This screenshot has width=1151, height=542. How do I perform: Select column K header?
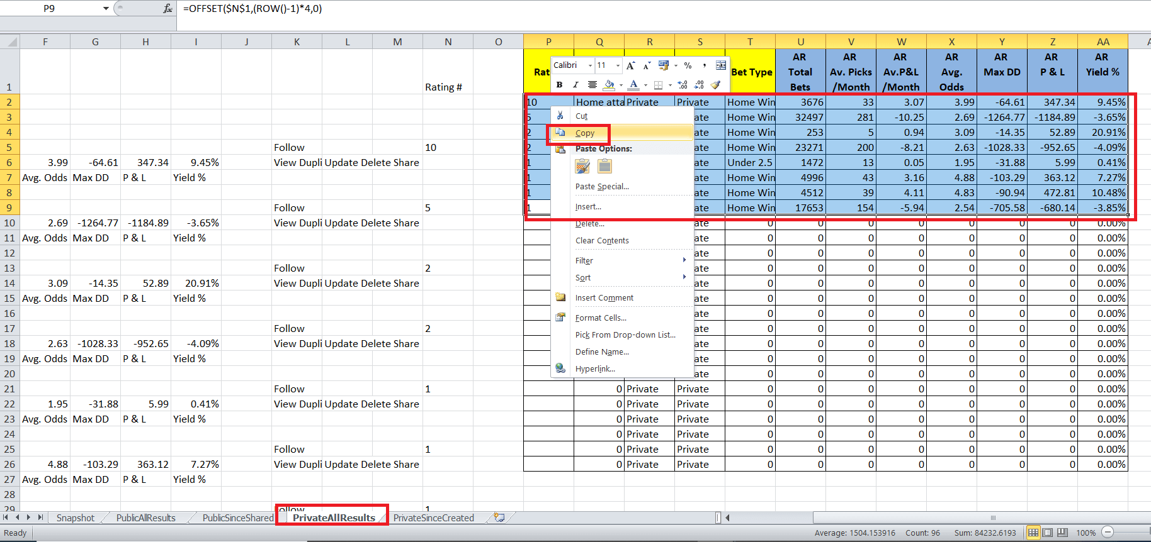(x=297, y=41)
